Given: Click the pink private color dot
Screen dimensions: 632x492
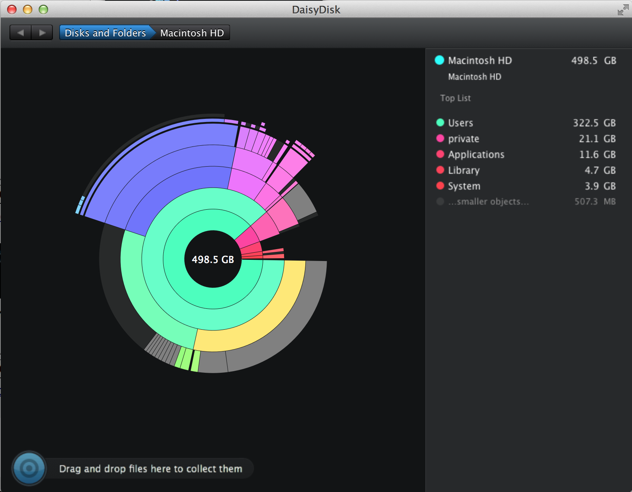Looking at the screenshot, I should 440,138.
